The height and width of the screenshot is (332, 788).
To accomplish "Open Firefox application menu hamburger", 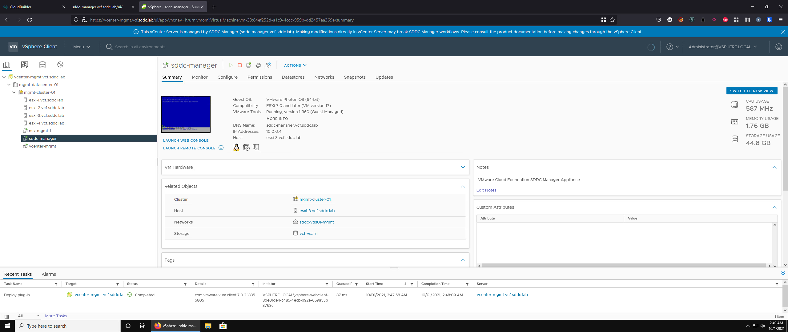I will click(x=781, y=20).
